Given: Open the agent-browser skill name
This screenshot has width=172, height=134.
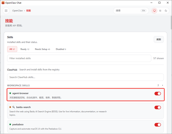Looking at the screenshot, I should pos(20,93).
